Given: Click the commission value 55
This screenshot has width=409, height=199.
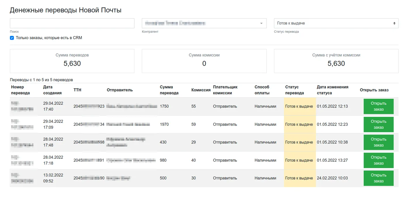Looking at the screenshot, I should tap(194, 106).
